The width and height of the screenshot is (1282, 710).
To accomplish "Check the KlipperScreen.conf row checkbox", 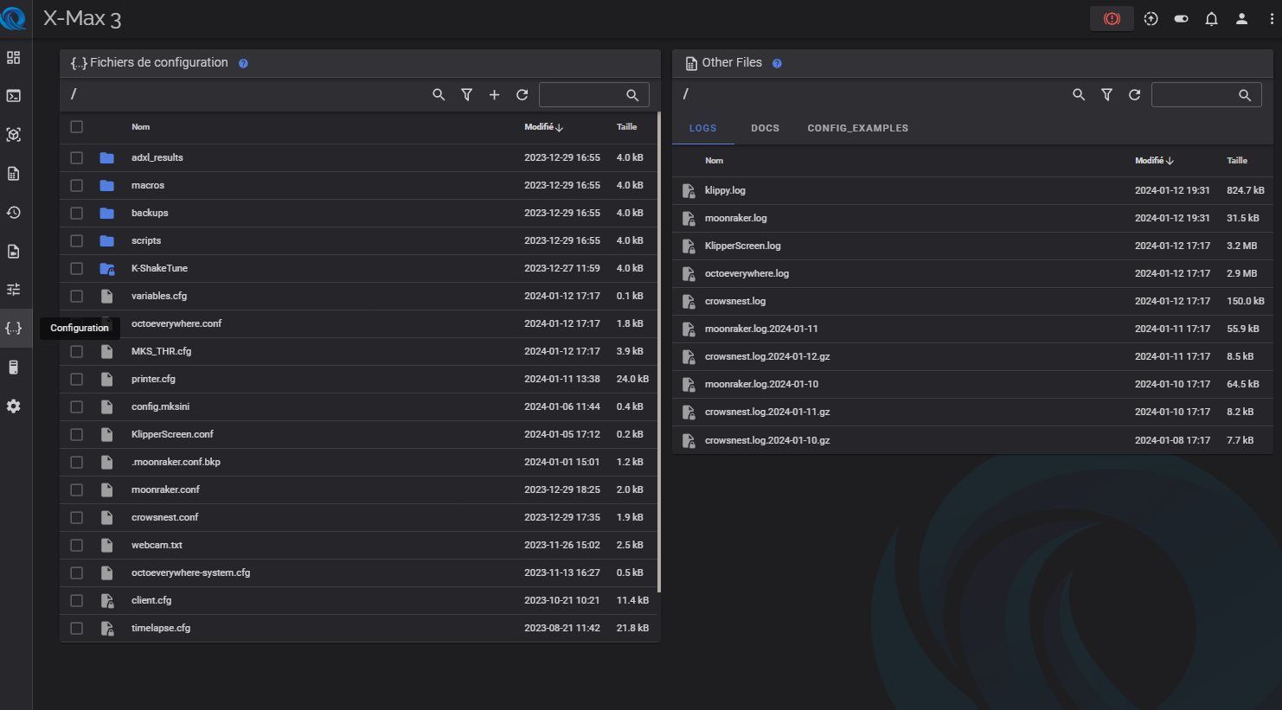I will 76,434.
